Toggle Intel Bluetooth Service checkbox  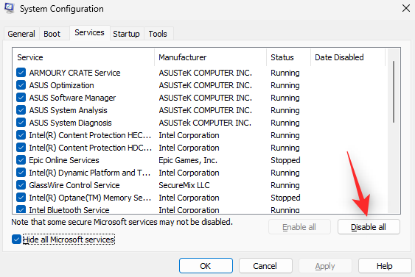21,209
